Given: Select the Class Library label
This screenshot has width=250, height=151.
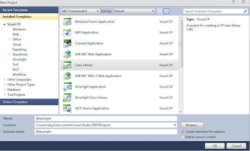Looking at the screenshot, I should (x=84, y=65).
